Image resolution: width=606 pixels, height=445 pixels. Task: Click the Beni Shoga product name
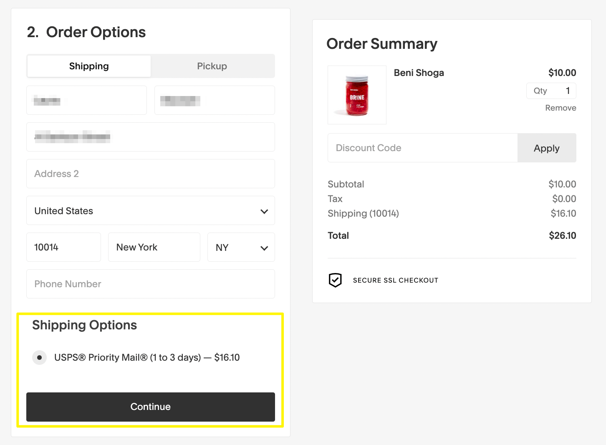click(419, 73)
